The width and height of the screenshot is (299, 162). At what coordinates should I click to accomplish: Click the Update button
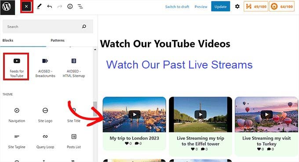(x=220, y=7)
